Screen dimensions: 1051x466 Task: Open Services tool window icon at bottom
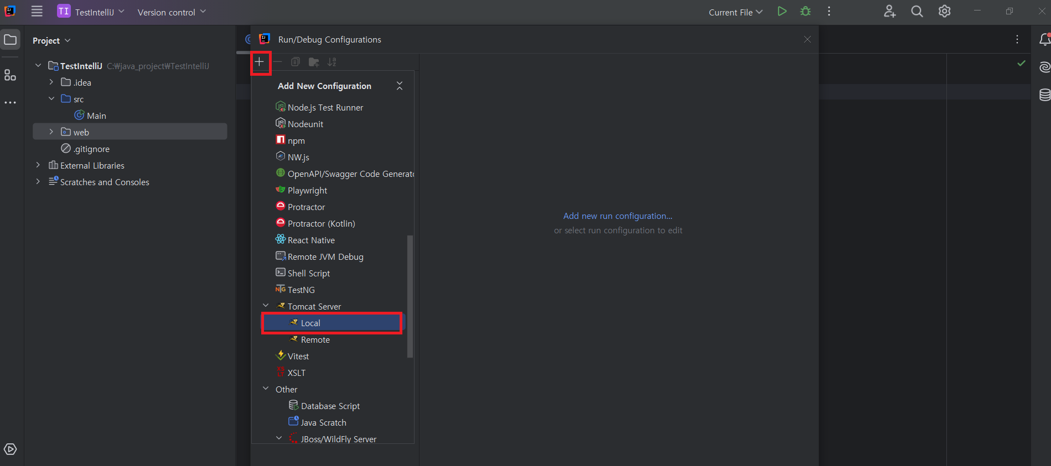[11, 449]
